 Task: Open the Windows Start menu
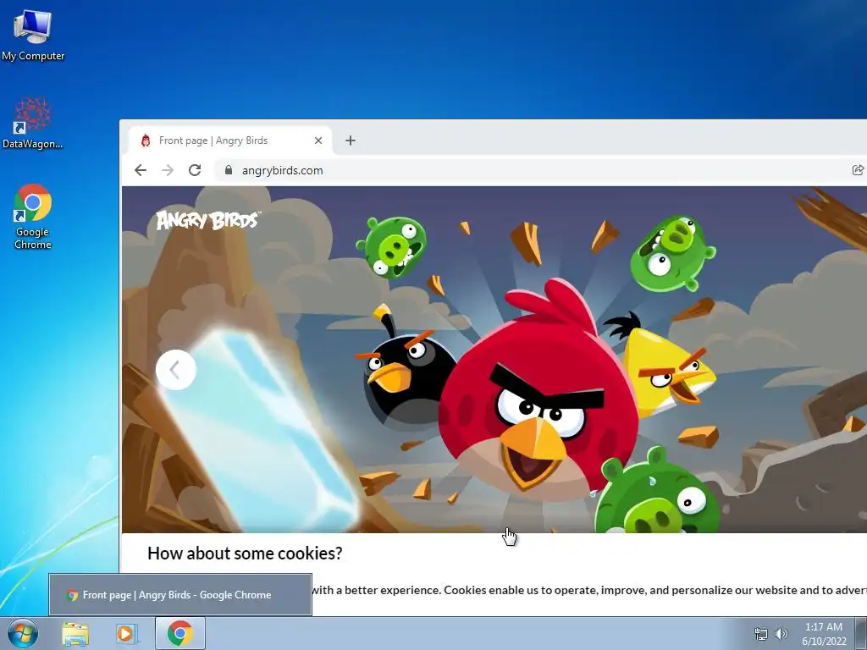pos(23,633)
